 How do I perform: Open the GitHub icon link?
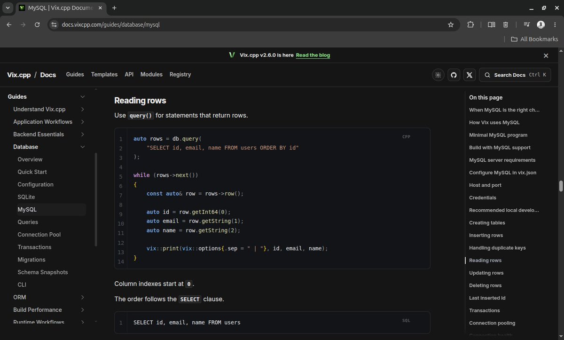[x=454, y=75]
